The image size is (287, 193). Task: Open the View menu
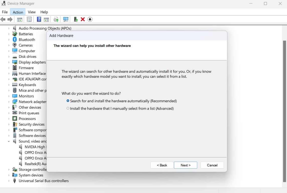coord(32,12)
